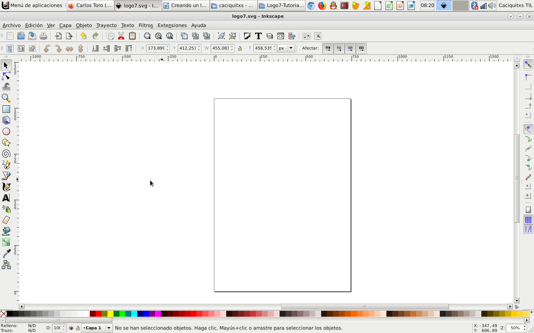The image size is (534, 333).
Task: Click the Redo arrow icon
Action: [x=95, y=36]
